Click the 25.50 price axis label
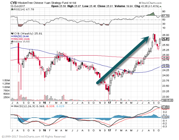The image size is (179, 140). click(x=166, y=45)
